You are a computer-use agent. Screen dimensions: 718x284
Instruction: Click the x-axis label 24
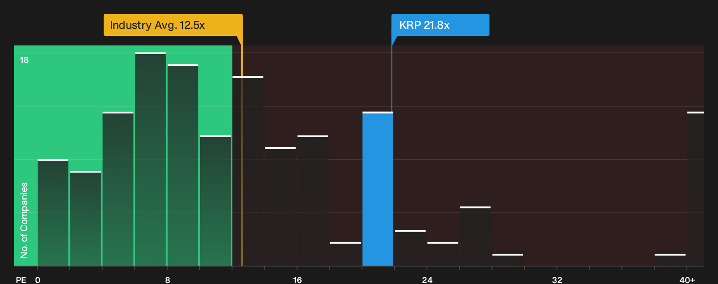pos(427,280)
